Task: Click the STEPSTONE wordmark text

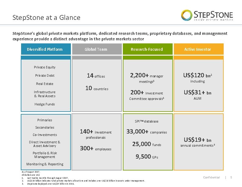Action: click(x=213, y=15)
